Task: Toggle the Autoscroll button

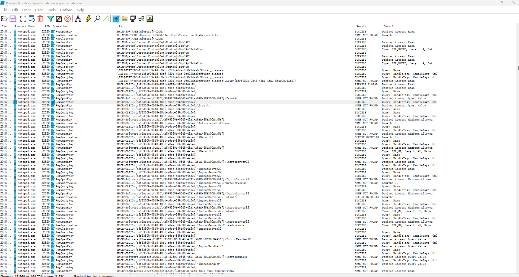Action: coord(32,19)
